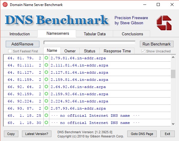
Task: Start the Run Benchmark button
Action: [x=157, y=44]
